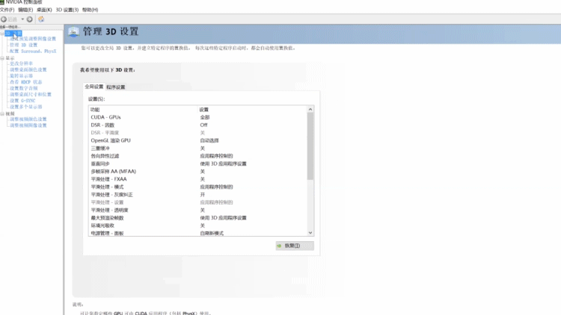Select the DSR - 因数 row
This screenshot has height=315, width=561.
point(198,125)
